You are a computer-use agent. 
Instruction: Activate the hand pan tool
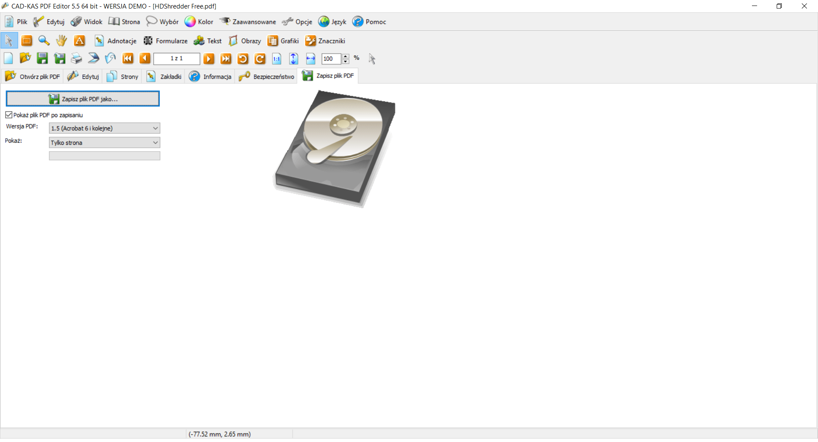point(61,41)
